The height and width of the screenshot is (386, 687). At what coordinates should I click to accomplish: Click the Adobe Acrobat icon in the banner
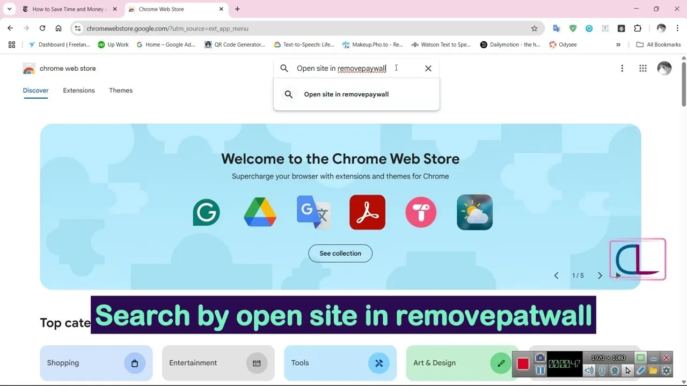[x=367, y=212]
